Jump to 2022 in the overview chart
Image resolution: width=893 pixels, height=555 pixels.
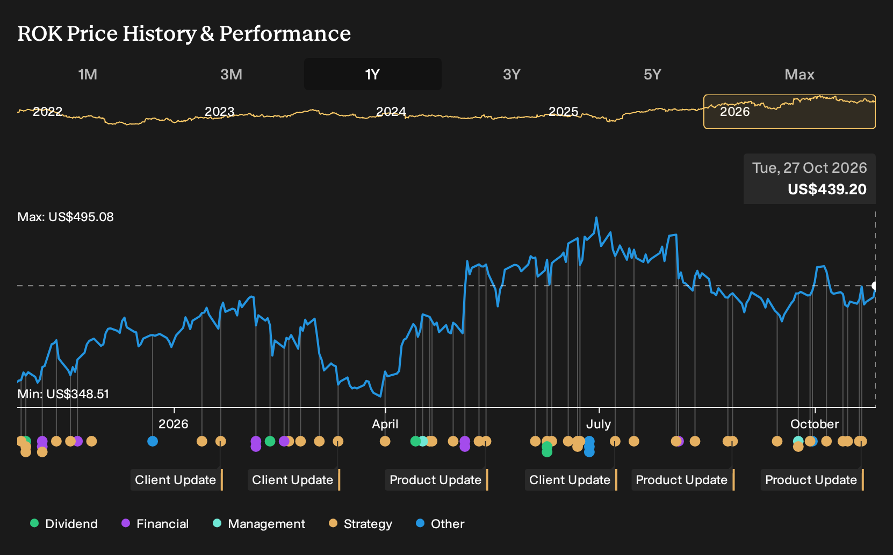point(48,112)
